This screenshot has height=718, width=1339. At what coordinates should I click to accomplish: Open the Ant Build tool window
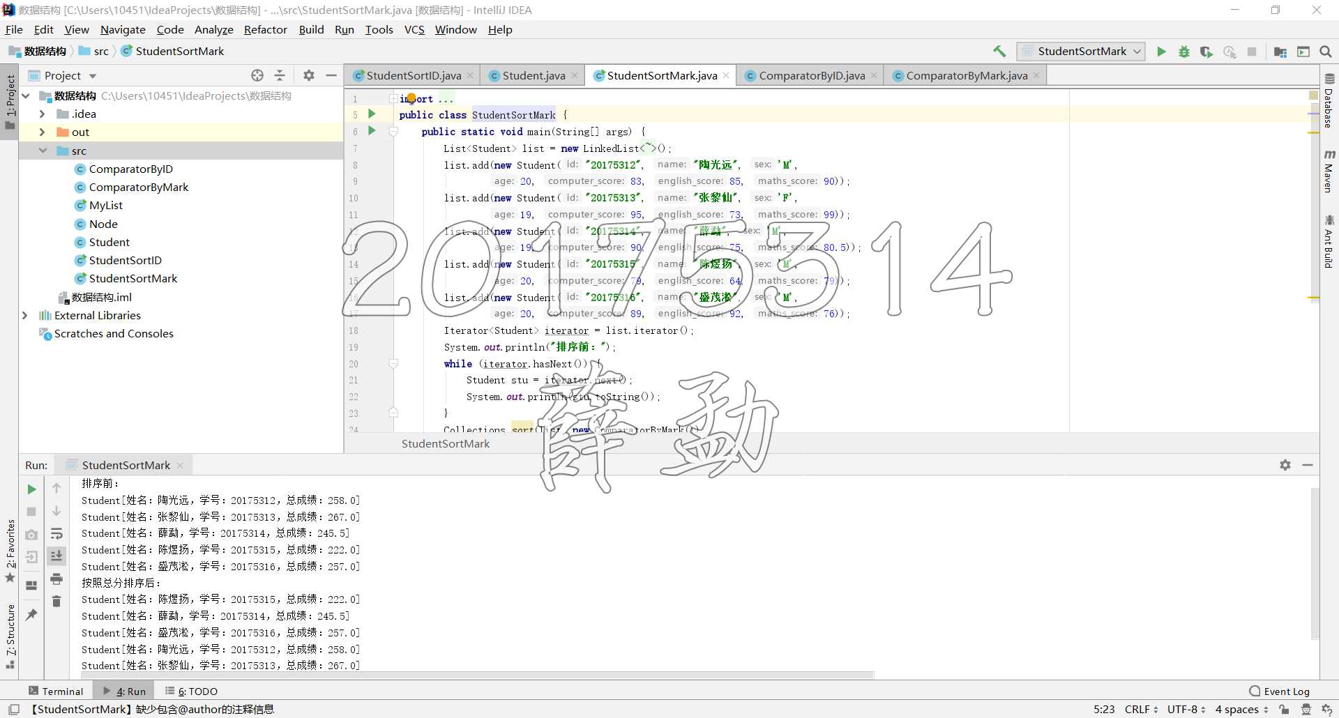pos(1329,242)
